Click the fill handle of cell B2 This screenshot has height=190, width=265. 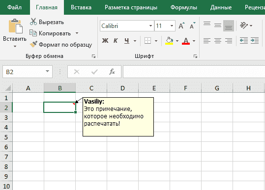pos(75,112)
